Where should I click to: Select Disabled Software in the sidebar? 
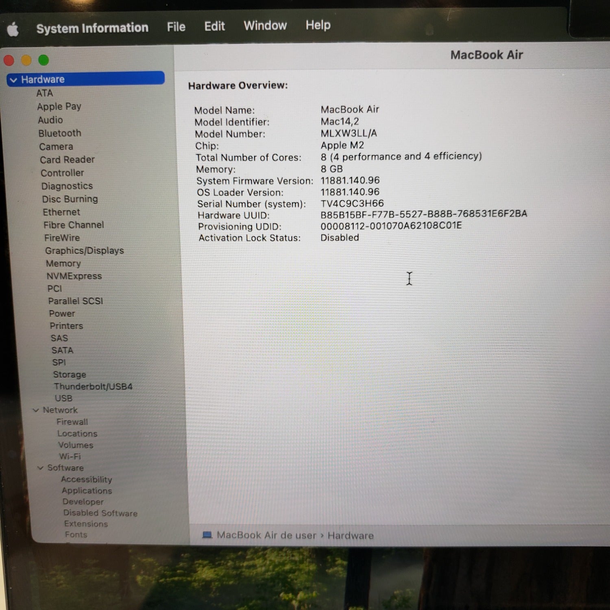point(100,513)
